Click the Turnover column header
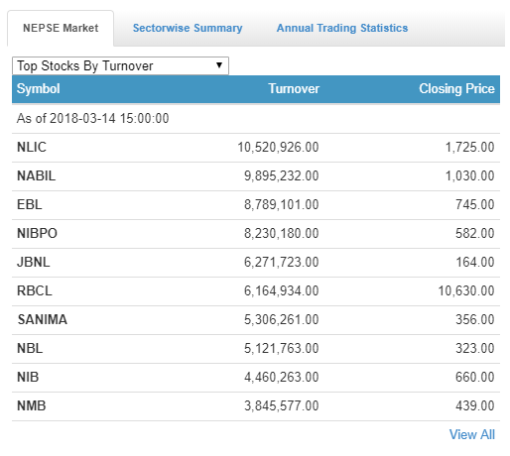The height and width of the screenshot is (456, 510). (294, 88)
